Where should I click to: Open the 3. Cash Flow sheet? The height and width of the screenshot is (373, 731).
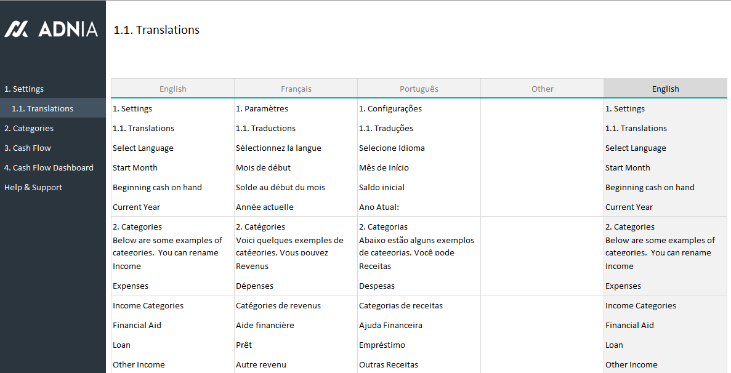click(x=28, y=148)
